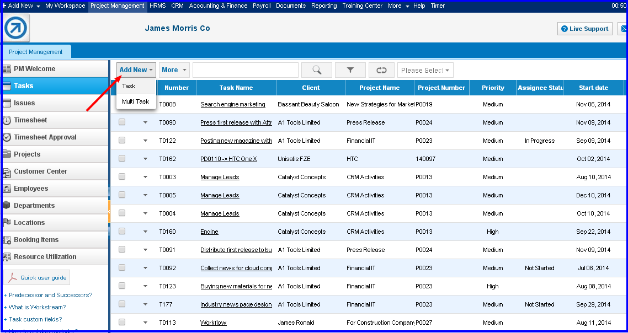The width and height of the screenshot is (628, 333).
Task: Click the Projects folder icon
Action: point(7,154)
